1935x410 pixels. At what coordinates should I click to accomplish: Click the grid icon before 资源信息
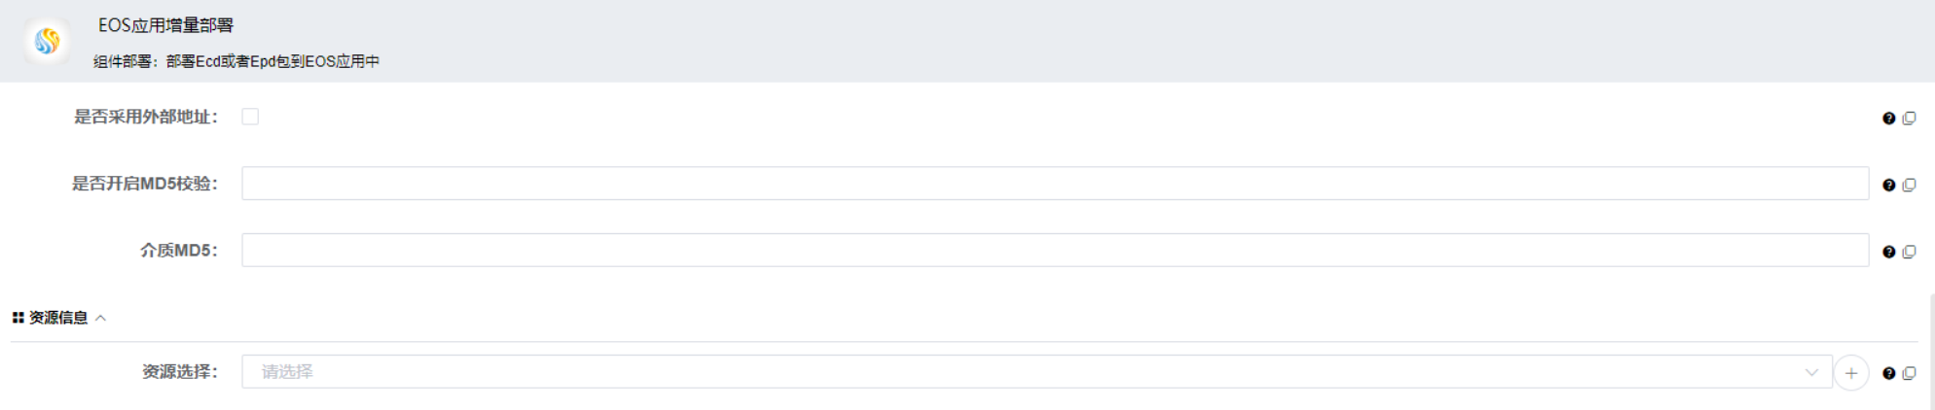(x=18, y=318)
